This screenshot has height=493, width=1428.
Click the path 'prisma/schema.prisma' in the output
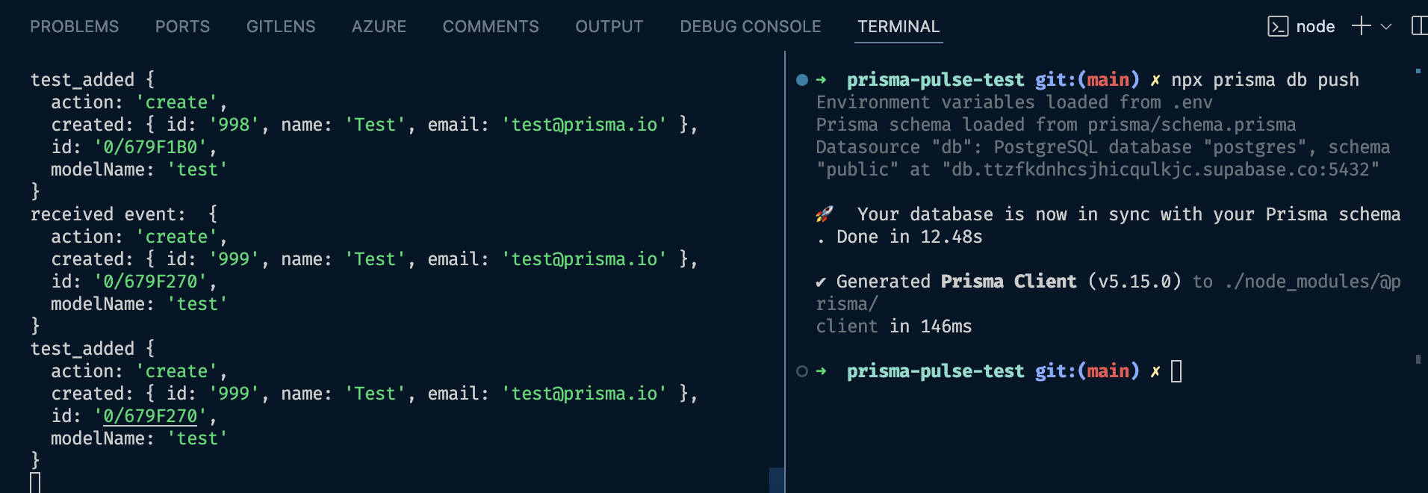click(1192, 125)
